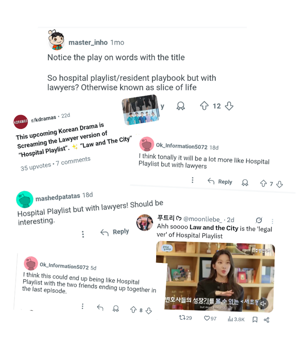Upvote the comment with 8 votes
298x357 pixels.
[x=133, y=310]
